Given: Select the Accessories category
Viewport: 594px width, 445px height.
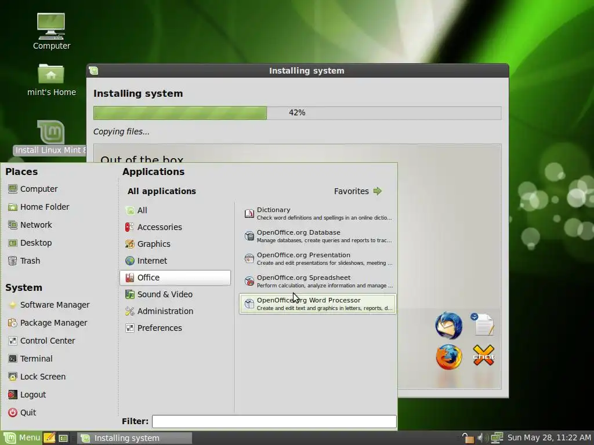Looking at the screenshot, I should 175,227.
